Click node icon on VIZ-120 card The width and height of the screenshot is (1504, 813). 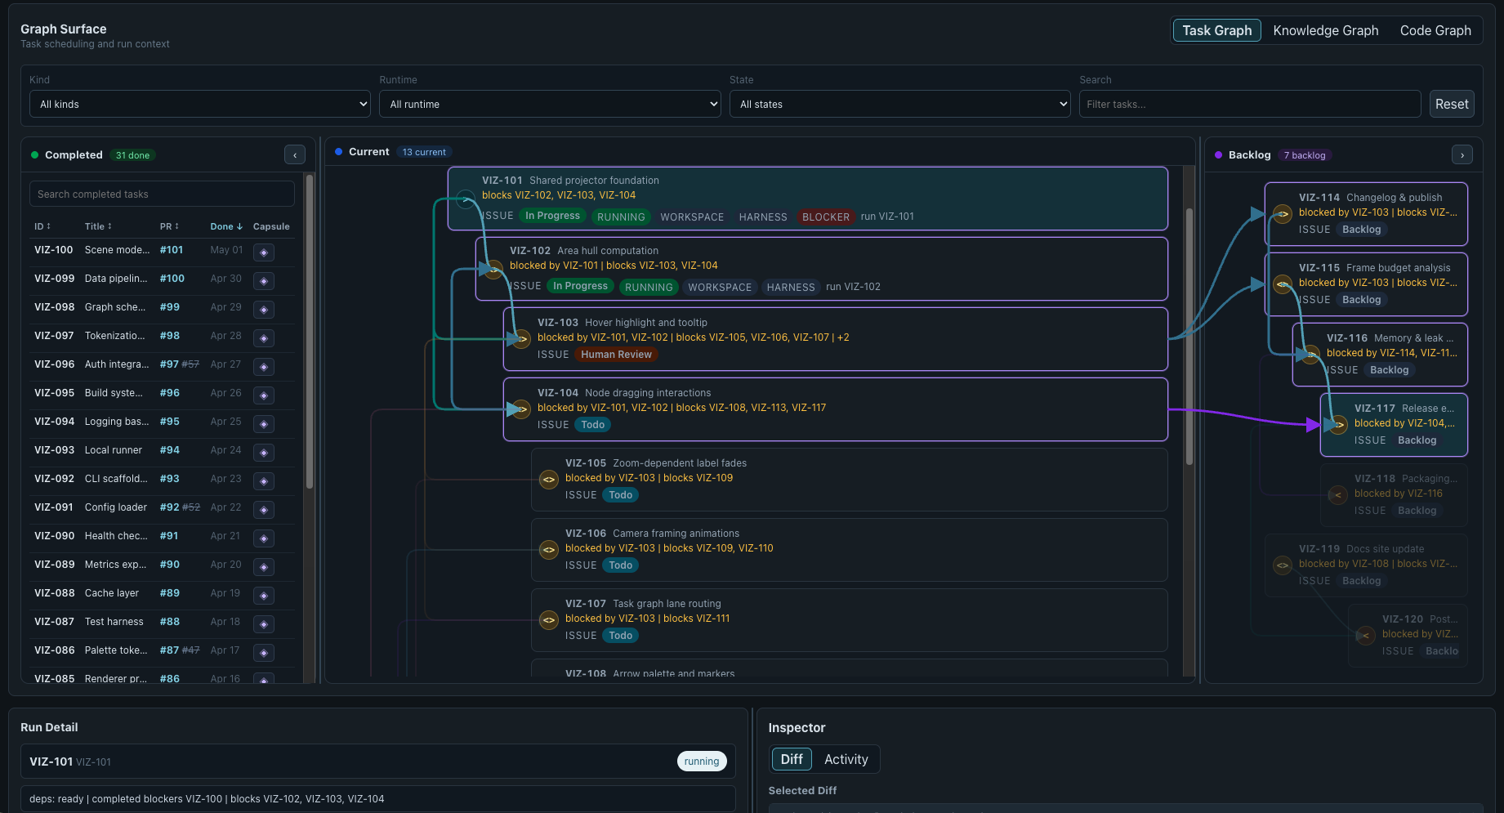point(1366,636)
